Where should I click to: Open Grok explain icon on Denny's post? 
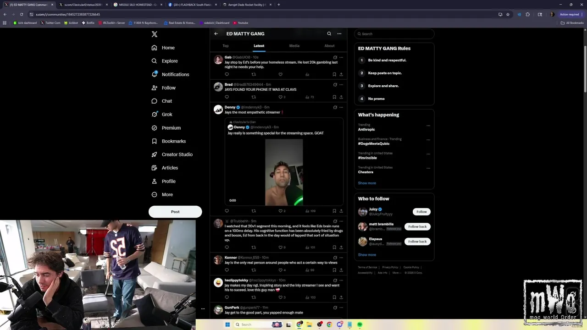(335, 107)
